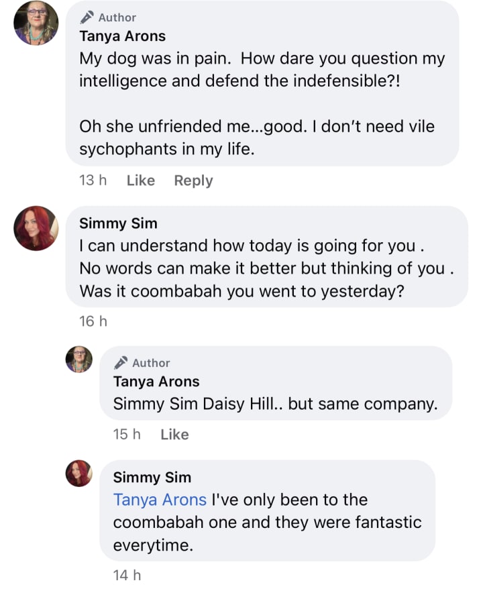The image size is (483, 593).
Task: Open Simmy Sim's small avatar in last reply
Action: [78, 474]
